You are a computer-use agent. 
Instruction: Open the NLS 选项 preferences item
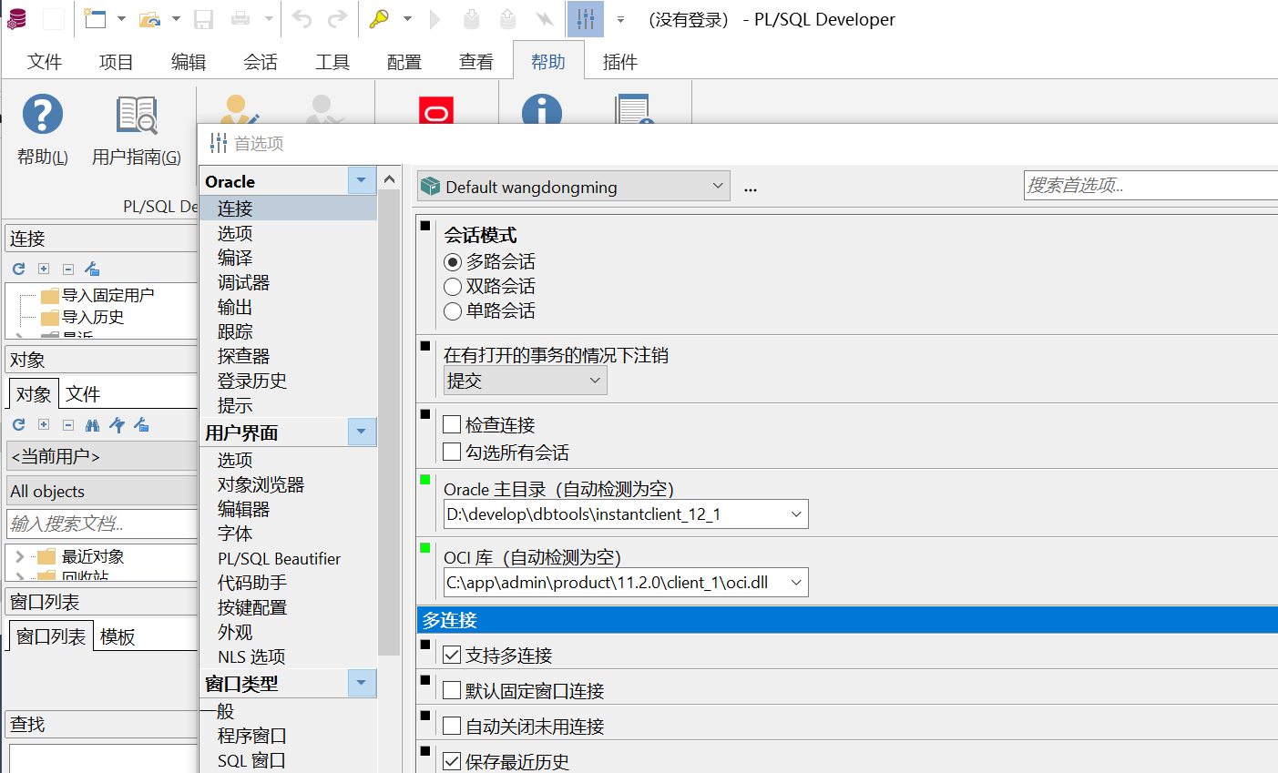pyautogui.click(x=251, y=656)
